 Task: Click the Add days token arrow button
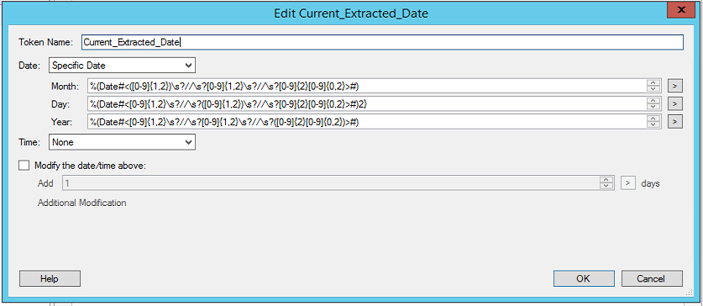tap(628, 183)
